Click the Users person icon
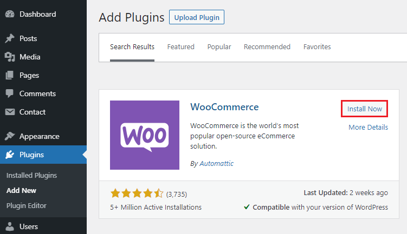407x234 pixels. coord(10,226)
